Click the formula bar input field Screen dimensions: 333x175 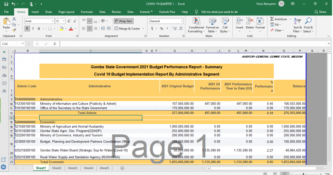[193, 44]
